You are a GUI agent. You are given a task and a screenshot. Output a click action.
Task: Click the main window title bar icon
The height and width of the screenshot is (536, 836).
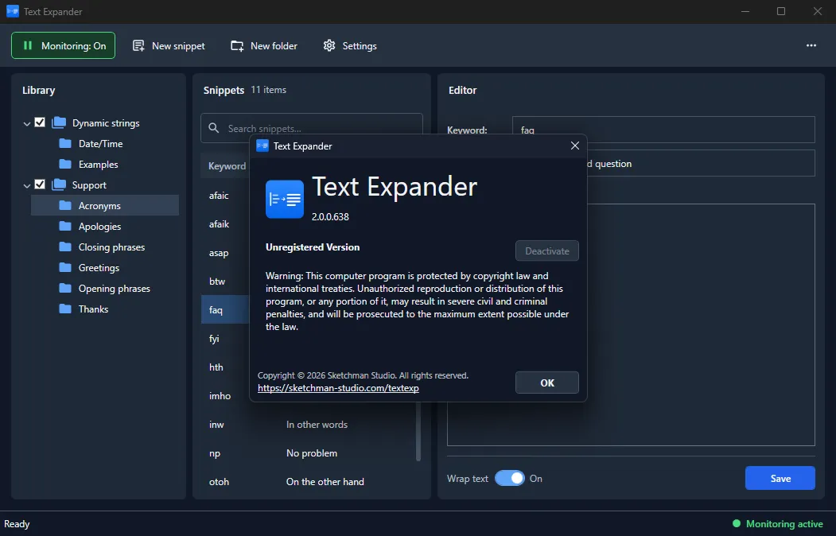pos(12,11)
